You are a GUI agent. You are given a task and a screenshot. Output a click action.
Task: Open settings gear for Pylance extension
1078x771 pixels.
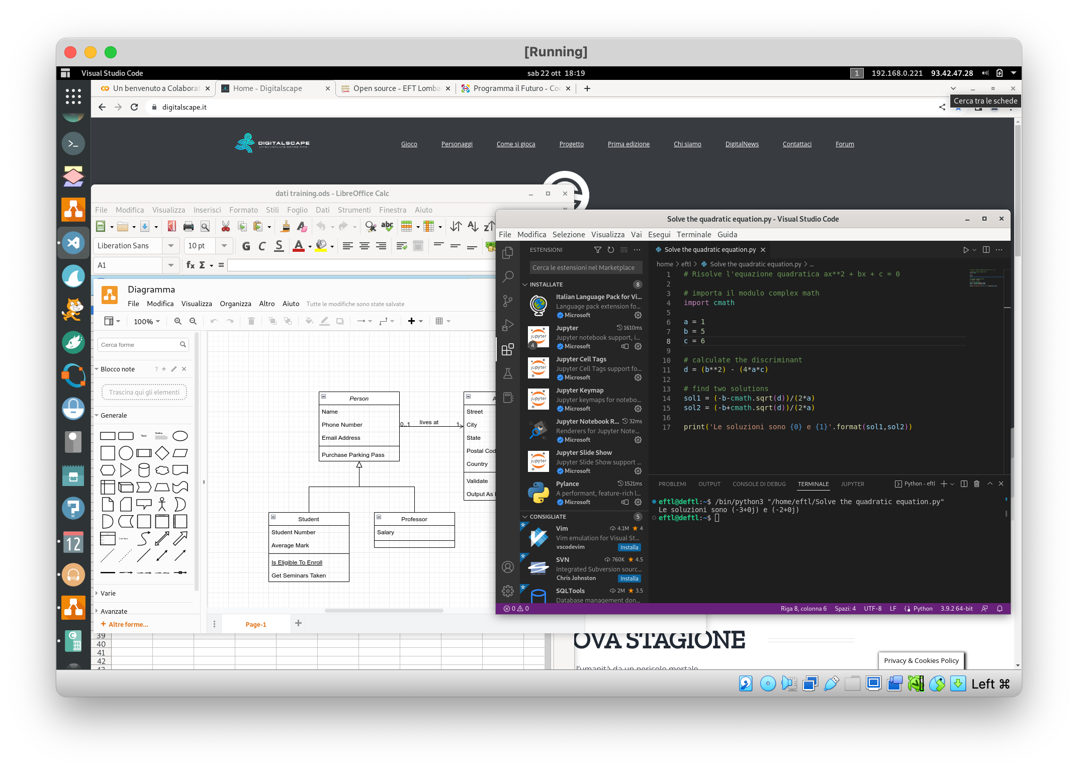[638, 502]
